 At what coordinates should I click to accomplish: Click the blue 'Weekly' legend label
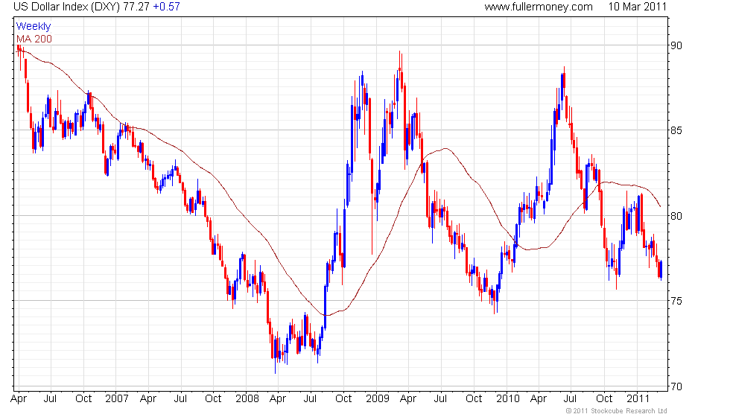click(34, 27)
